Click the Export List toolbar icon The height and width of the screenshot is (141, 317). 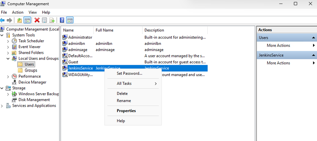tap(52, 20)
